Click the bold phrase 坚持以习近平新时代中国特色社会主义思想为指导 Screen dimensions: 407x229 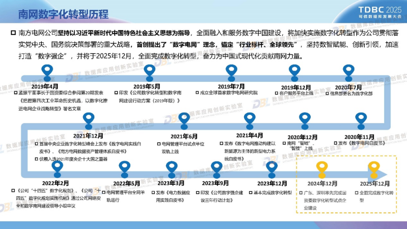tap(124, 33)
